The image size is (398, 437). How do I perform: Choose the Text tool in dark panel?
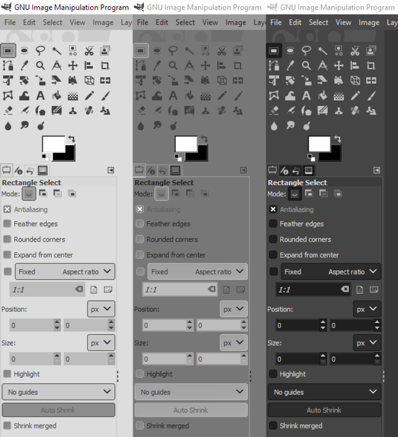[306, 96]
